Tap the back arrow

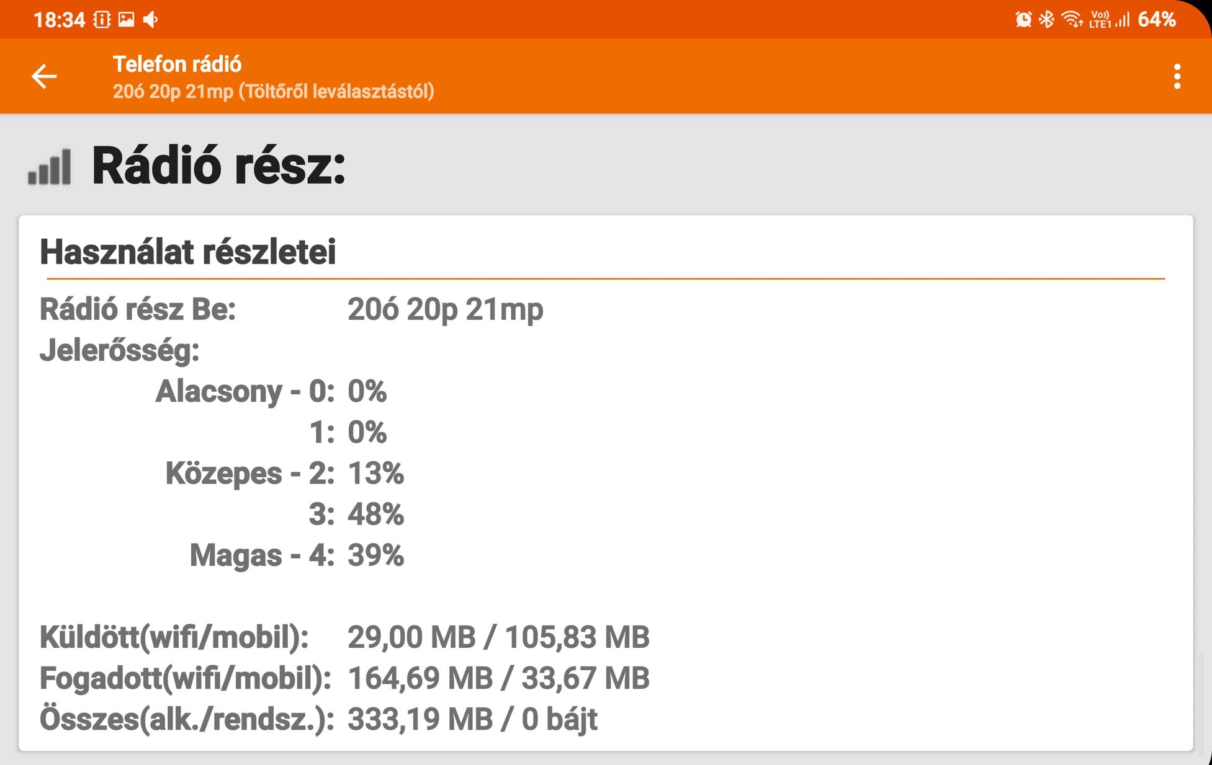pos(44,77)
